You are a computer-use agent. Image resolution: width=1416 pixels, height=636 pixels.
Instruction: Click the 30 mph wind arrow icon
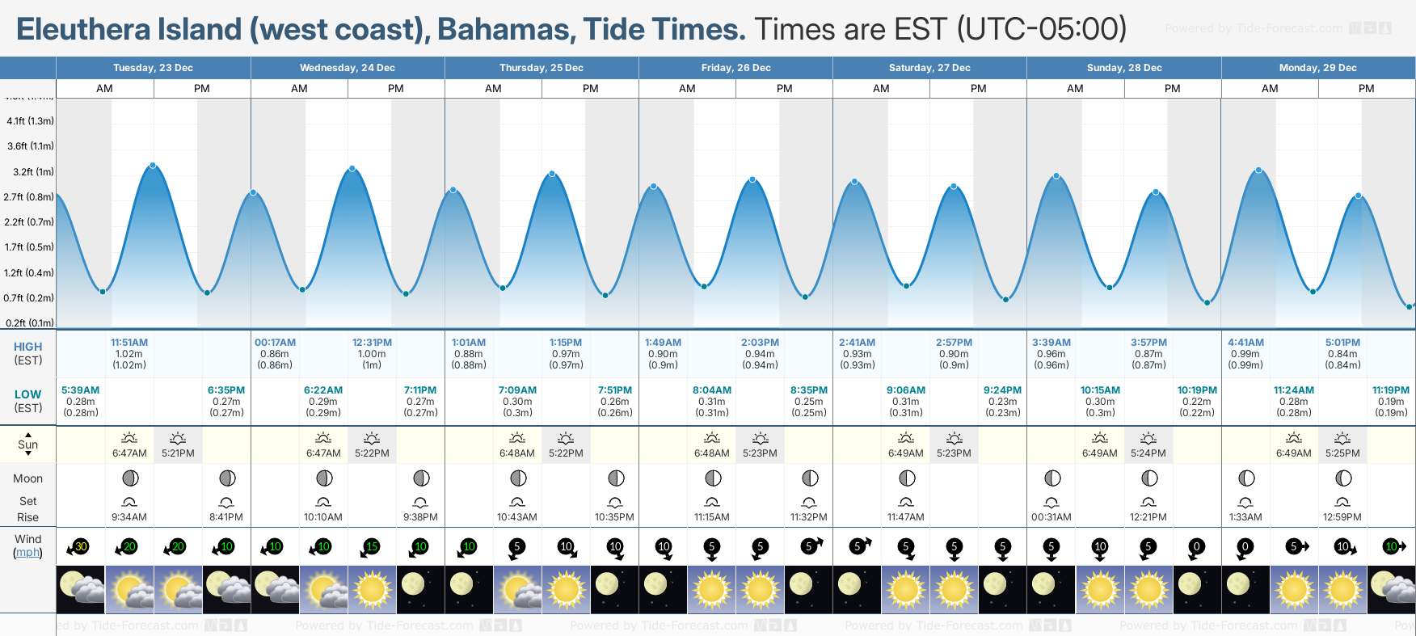[x=78, y=547]
